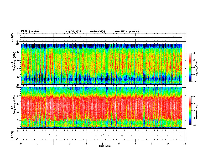Click the "Time (min)" x-axis label
This screenshot has width=208, height=161.
(x=105, y=146)
